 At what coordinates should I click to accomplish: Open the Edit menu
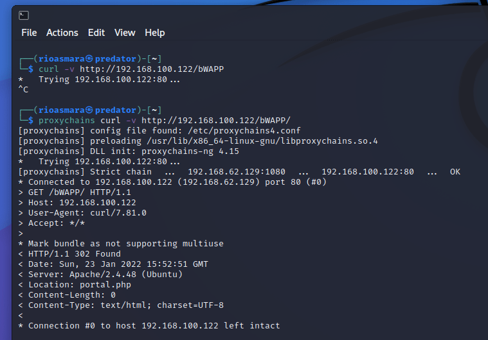coord(96,33)
